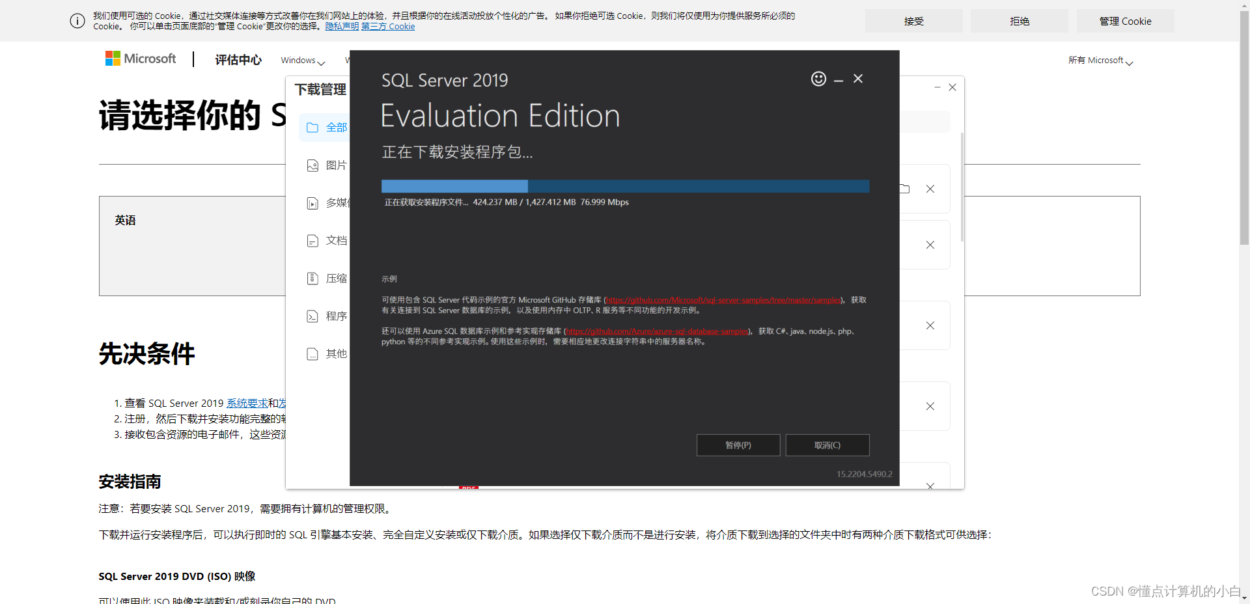Reject cookies with 拒绝 button
Image resolution: width=1250 pixels, height=604 pixels.
pos(1020,21)
